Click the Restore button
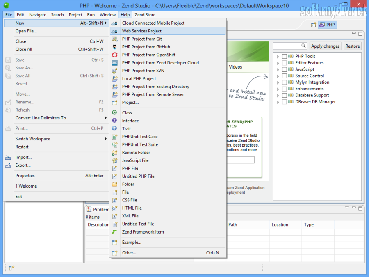369x277 pixels. click(352, 46)
